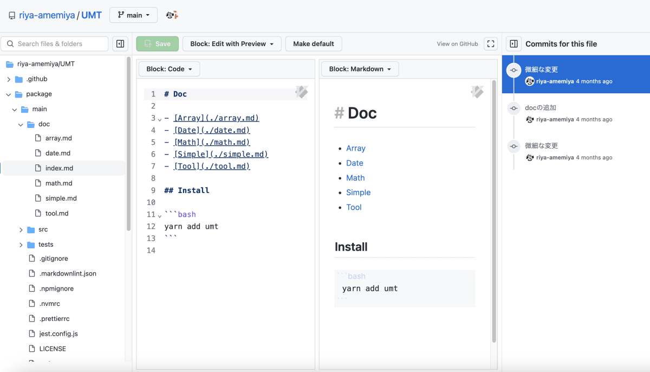
Task: Follow the Math link in preview
Action: point(355,177)
